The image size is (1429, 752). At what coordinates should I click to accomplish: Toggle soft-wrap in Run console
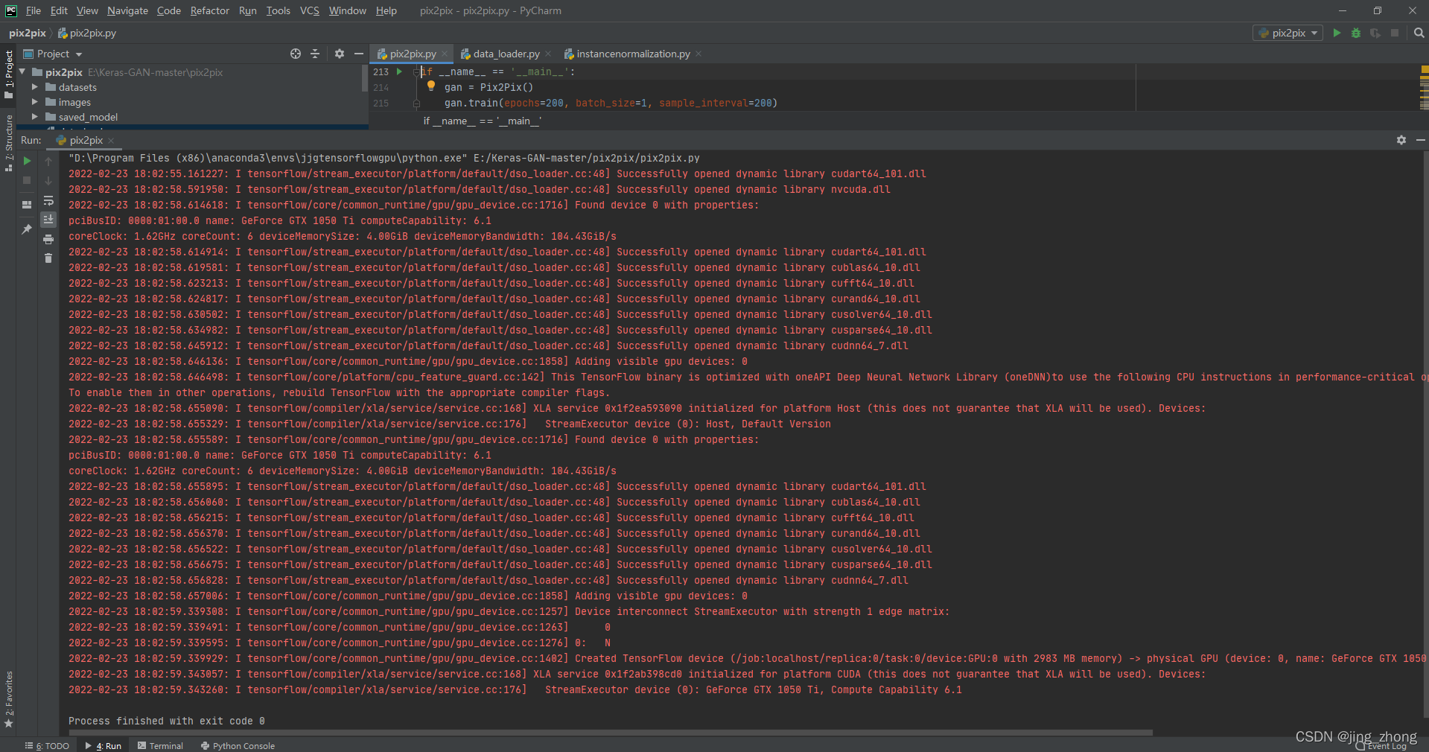coord(48,201)
